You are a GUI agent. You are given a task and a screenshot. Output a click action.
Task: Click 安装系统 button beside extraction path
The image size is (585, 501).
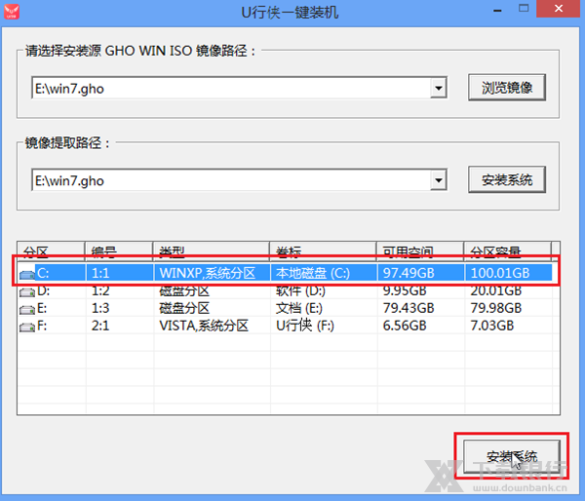[x=507, y=179]
